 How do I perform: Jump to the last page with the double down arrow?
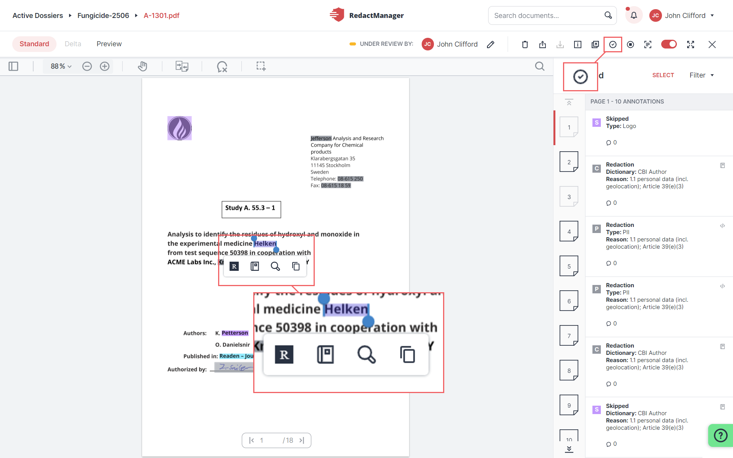point(569,449)
